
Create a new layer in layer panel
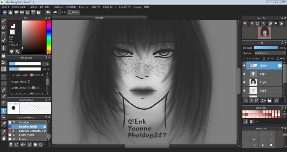(x=246, y=101)
